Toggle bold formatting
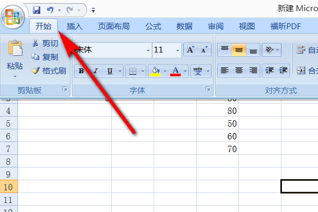 82,71
